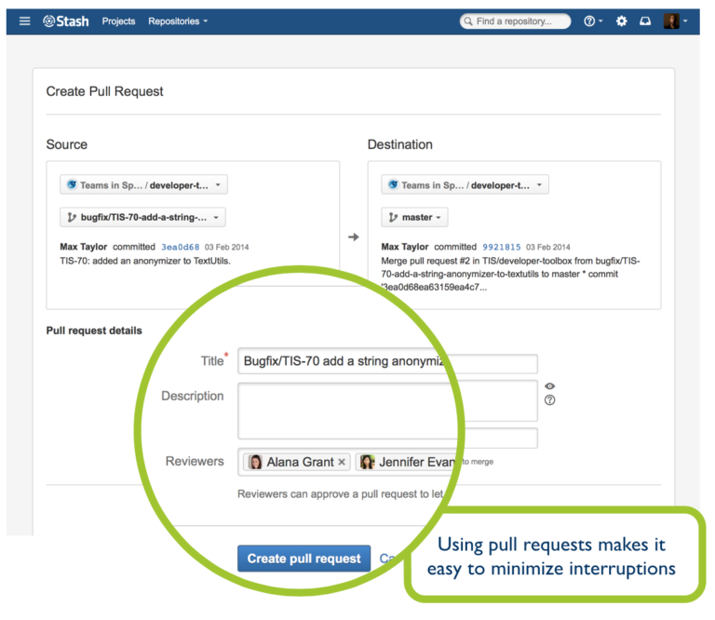The width and height of the screenshot is (715, 620).
Task: Open the master branch dropdown
Action: click(x=414, y=218)
